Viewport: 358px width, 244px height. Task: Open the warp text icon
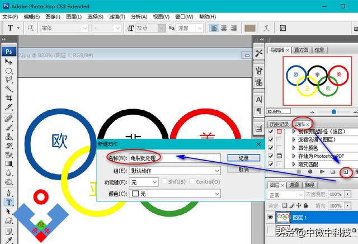[x=266, y=28]
